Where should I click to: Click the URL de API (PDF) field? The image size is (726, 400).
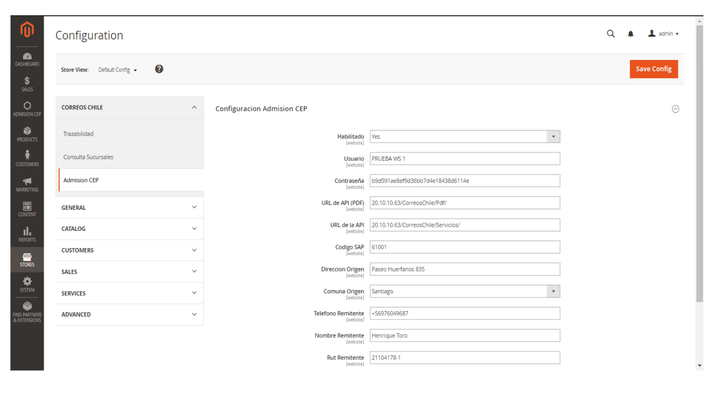point(465,203)
